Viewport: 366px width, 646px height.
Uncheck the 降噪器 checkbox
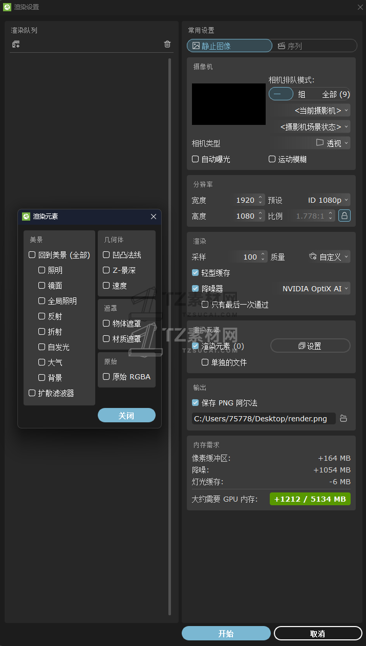195,289
